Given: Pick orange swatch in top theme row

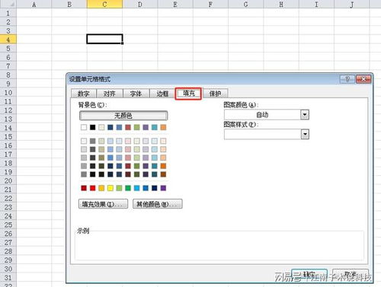Looking at the screenshot, I should (x=163, y=127).
